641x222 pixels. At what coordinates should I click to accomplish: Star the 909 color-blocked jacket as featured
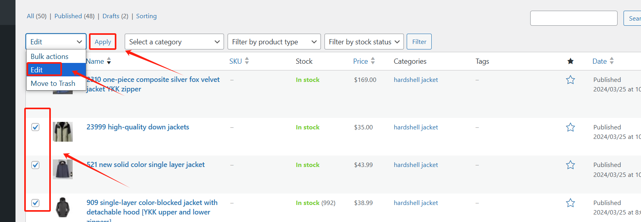pos(570,203)
